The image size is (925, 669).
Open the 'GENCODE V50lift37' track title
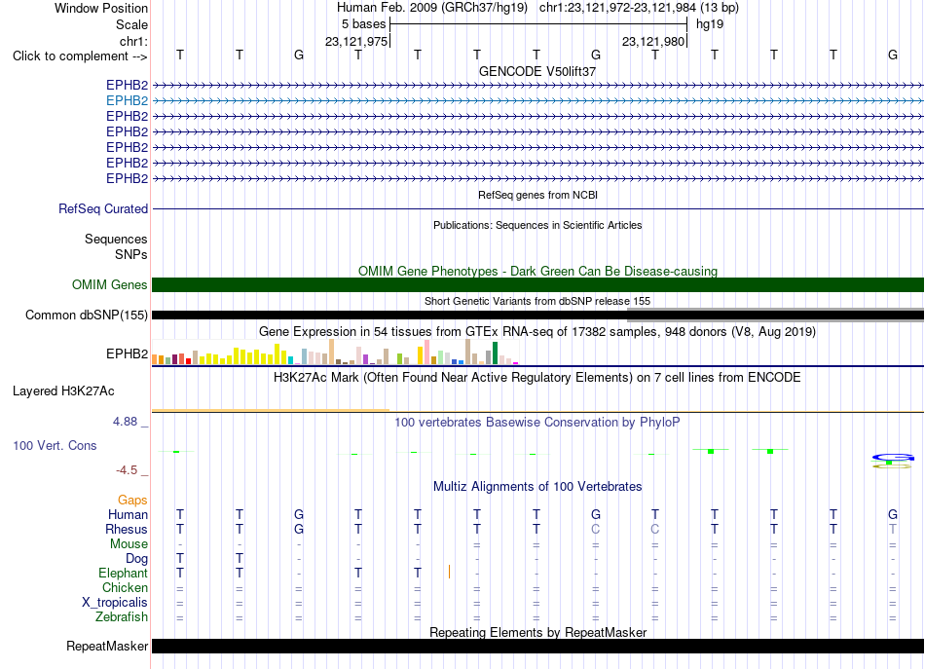click(537, 71)
